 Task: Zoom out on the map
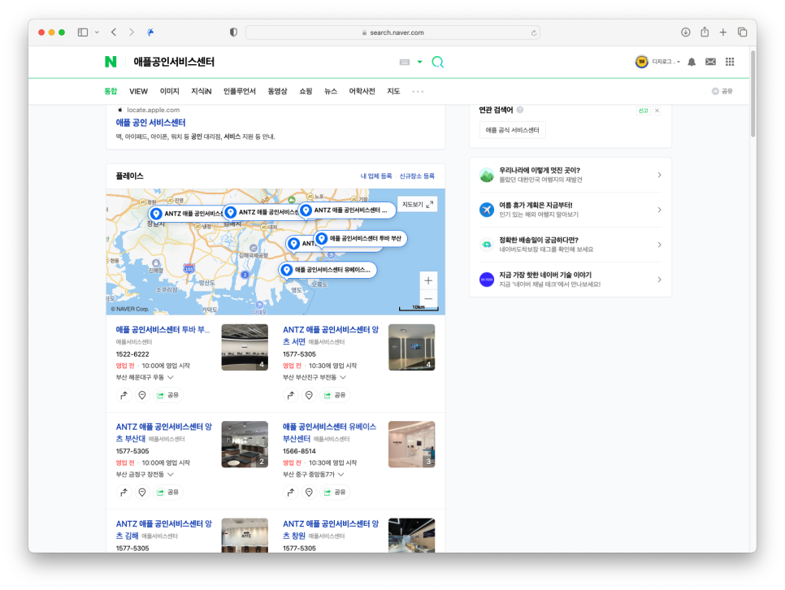428,298
